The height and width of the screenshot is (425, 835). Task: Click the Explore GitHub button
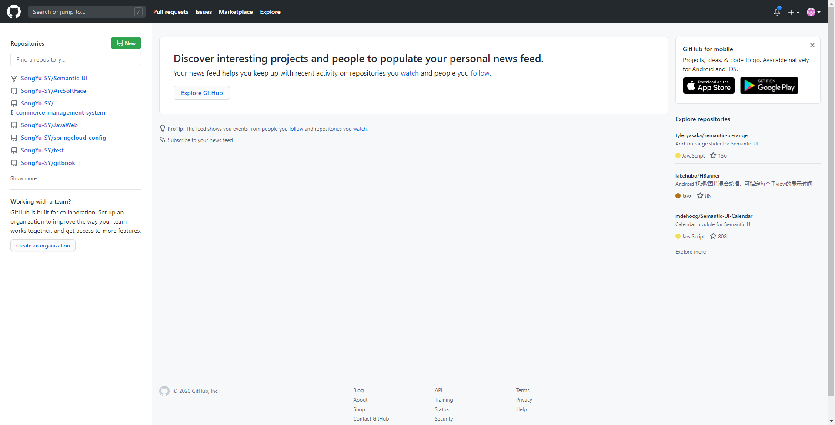(x=202, y=93)
